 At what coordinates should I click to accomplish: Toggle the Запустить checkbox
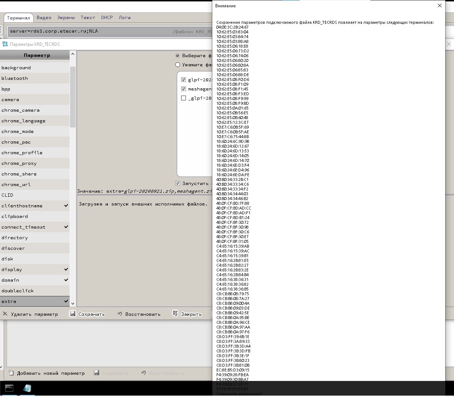pos(178,184)
